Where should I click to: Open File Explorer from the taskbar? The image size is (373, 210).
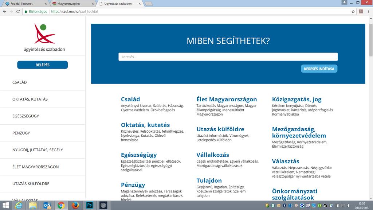click(33, 205)
